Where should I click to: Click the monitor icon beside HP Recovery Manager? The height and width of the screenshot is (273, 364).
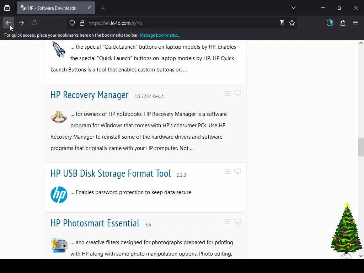[x=238, y=93]
